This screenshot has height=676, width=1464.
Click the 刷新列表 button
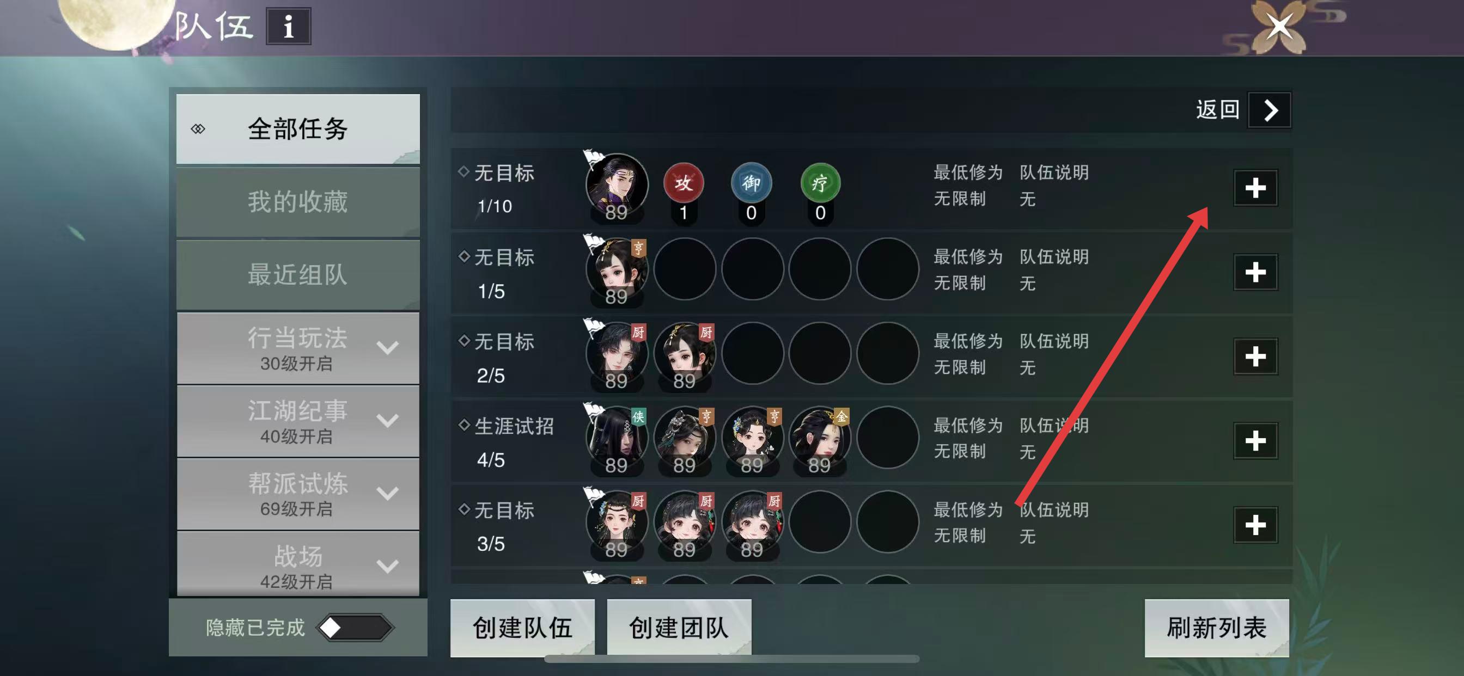pos(1216,628)
